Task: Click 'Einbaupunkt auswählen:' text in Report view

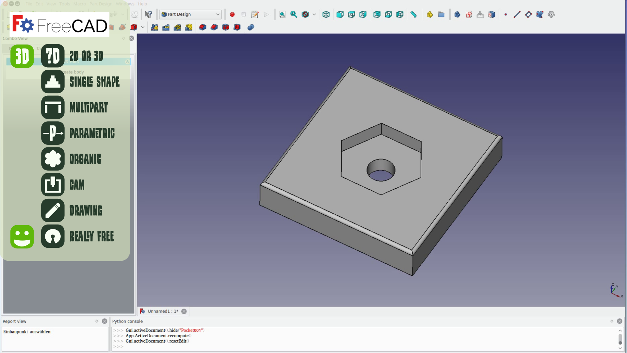Action: (x=27, y=332)
